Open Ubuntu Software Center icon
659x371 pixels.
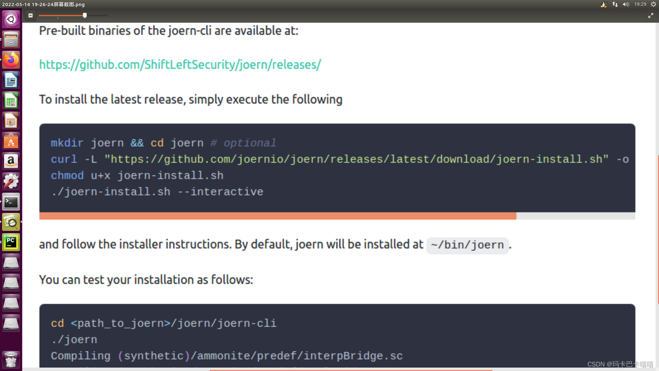pyautogui.click(x=11, y=141)
